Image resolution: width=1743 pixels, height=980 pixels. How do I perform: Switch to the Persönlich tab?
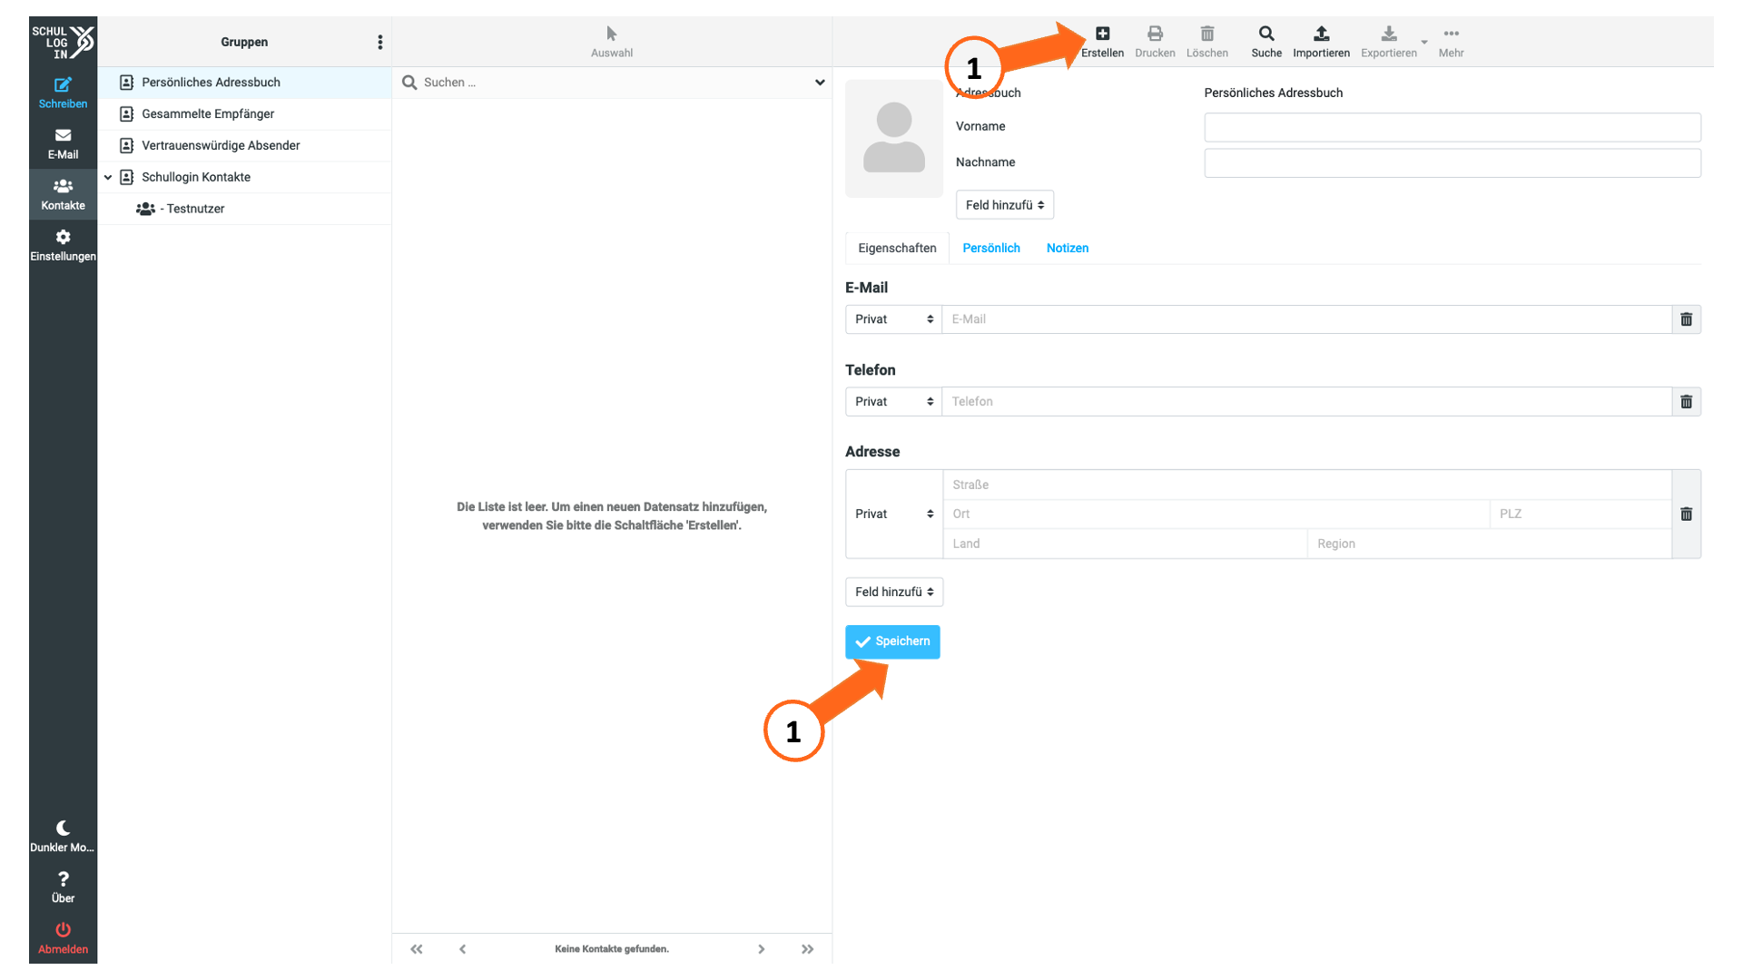tap(990, 248)
